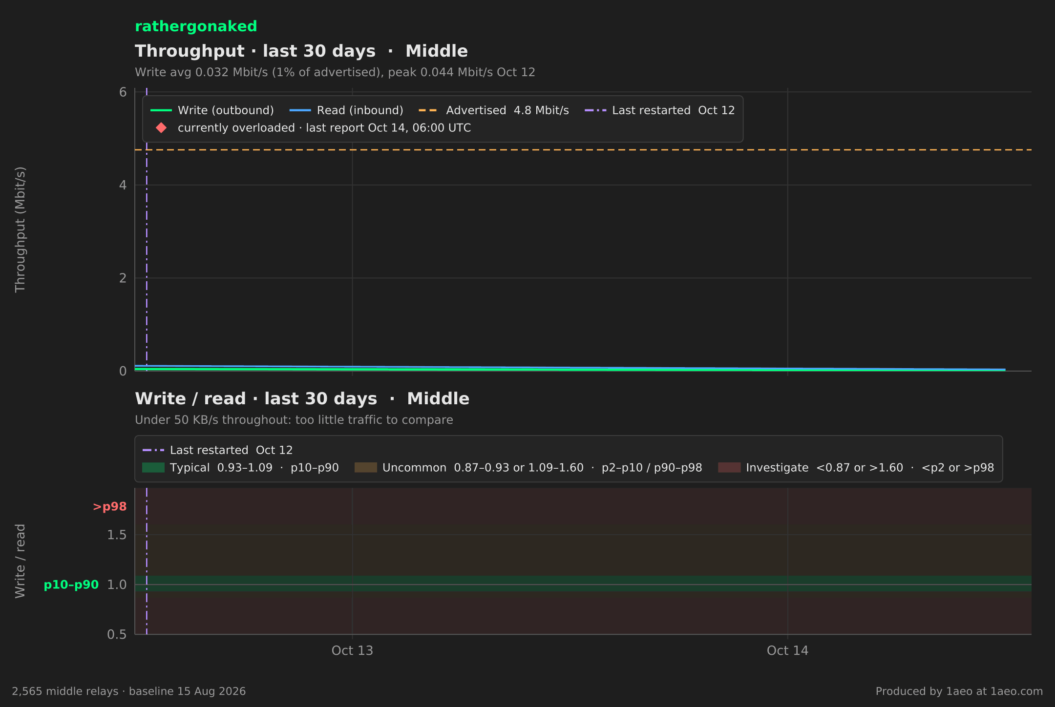Click 'Produced by 1aeo at 1aeo.com' footer
This screenshot has height=707, width=1055.
click(959, 691)
